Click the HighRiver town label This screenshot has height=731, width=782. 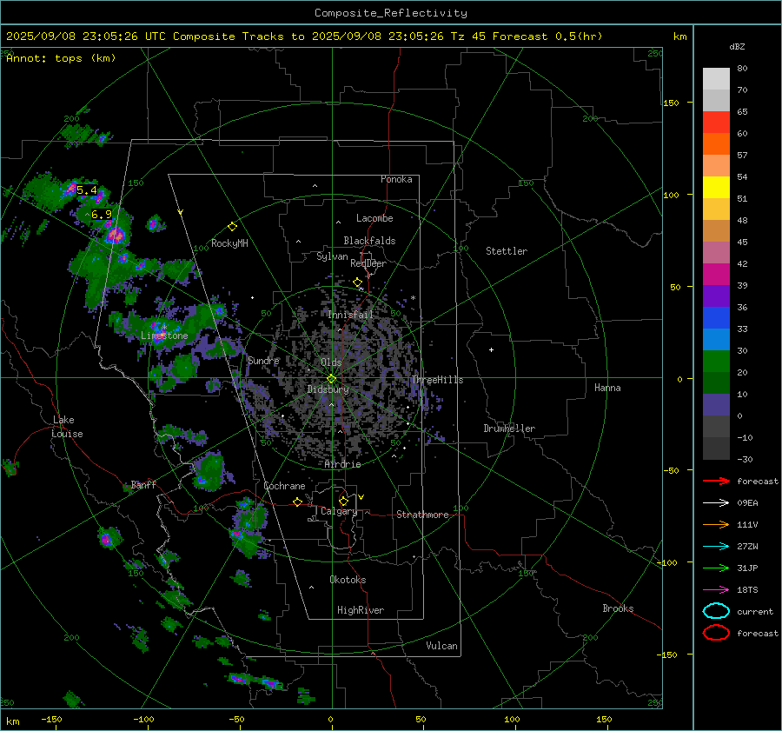tap(361, 610)
